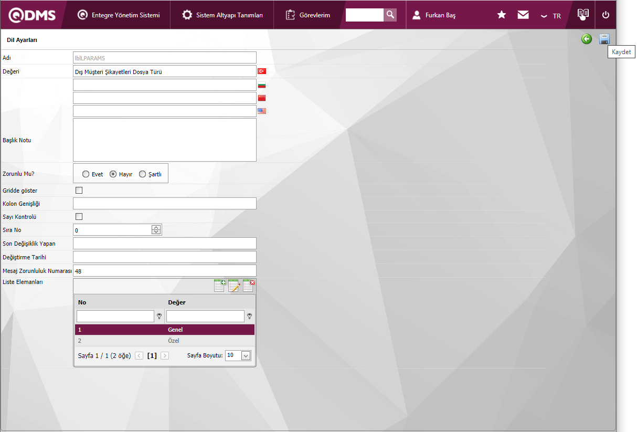Click the No column filter icon
The image size is (637, 432).
coord(159,316)
